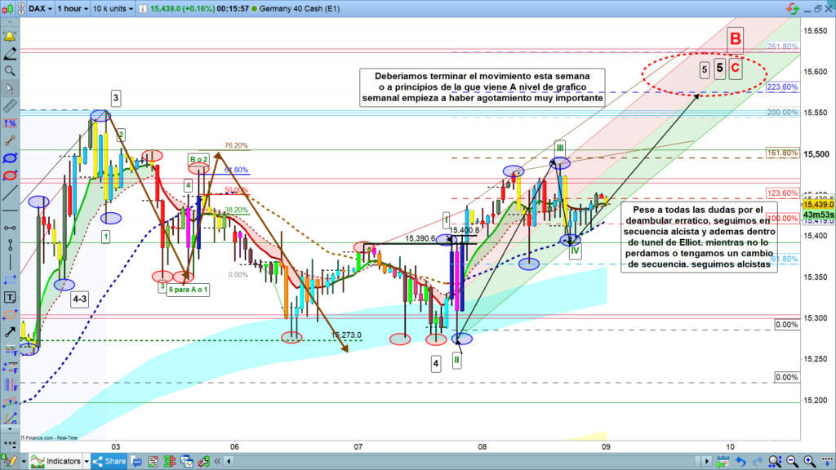Select the magnifier zoom tool
The width and height of the screenshot is (836, 470).
pos(10,71)
